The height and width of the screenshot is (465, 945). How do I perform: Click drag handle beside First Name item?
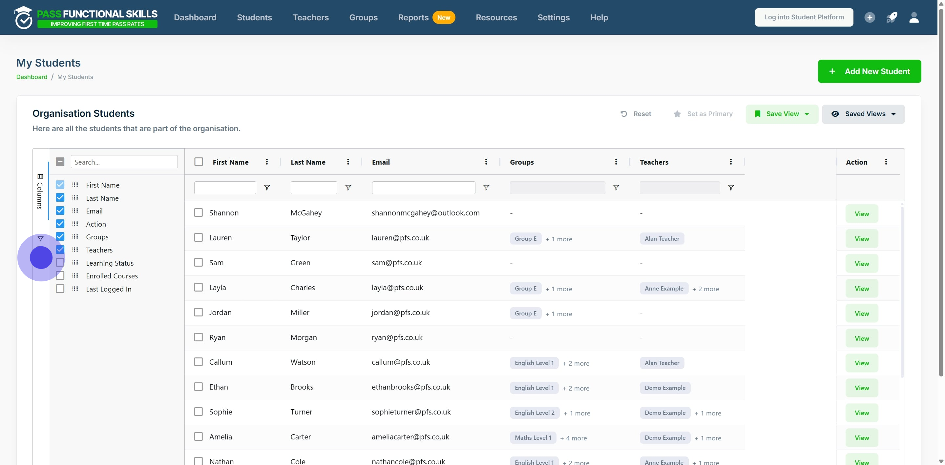click(x=75, y=185)
